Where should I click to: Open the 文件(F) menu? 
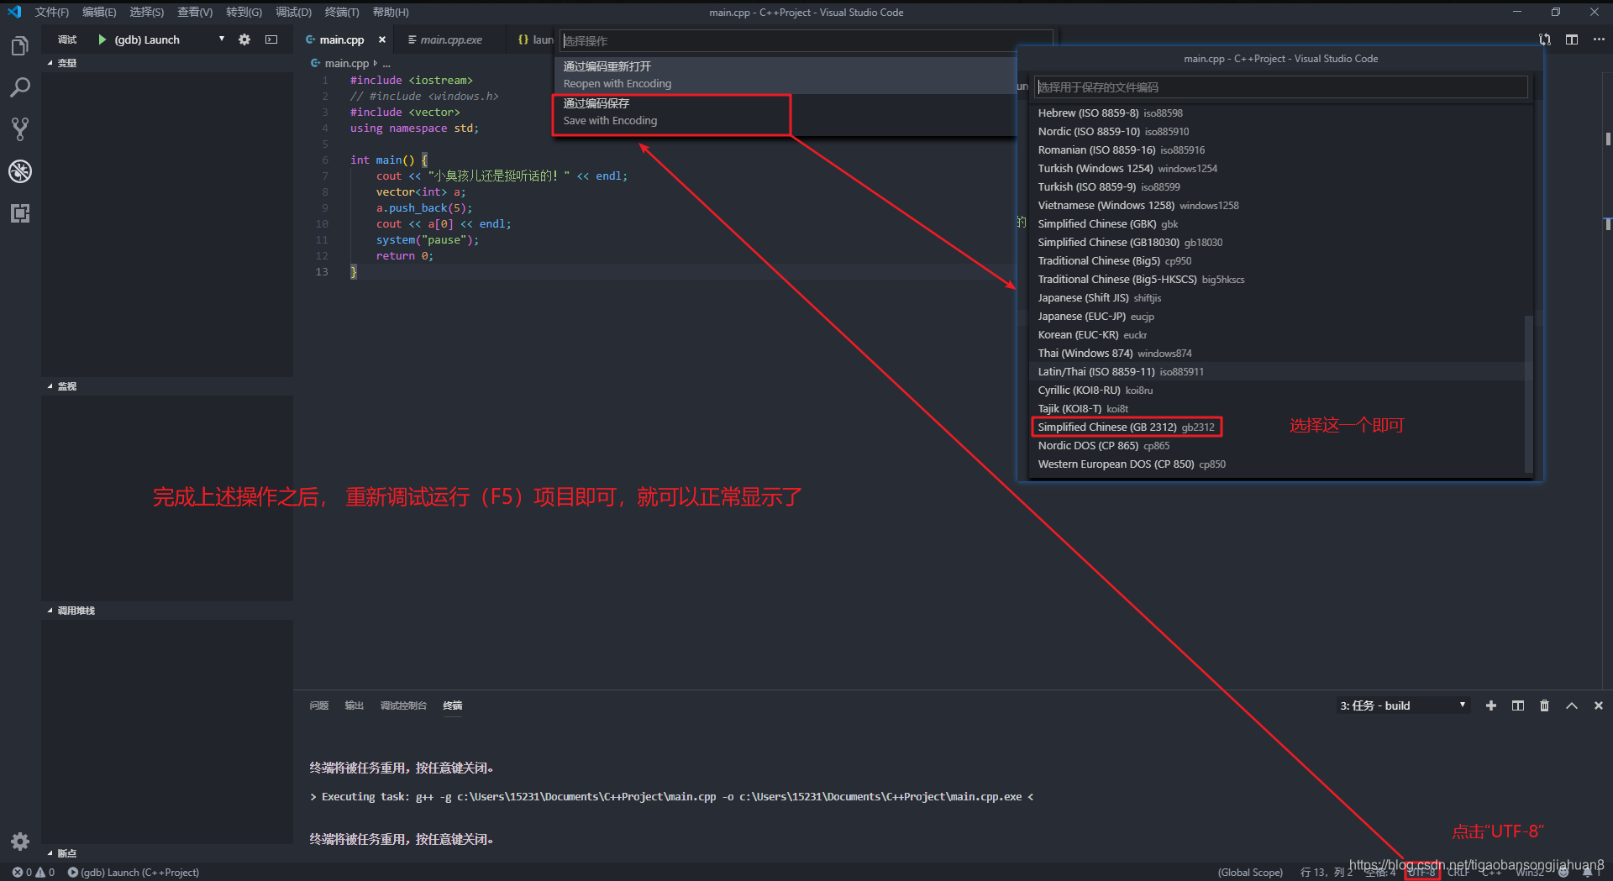point(52,12)
